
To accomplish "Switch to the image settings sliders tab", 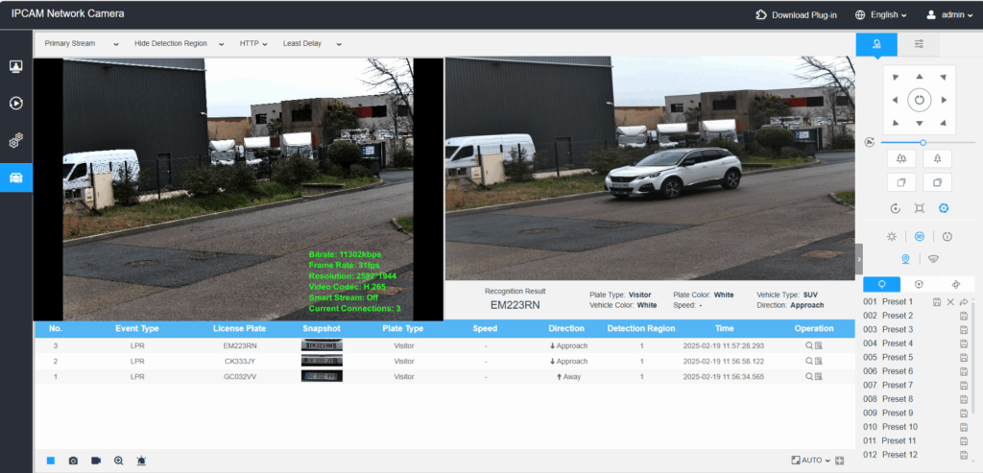I will (x=919, y=43).
